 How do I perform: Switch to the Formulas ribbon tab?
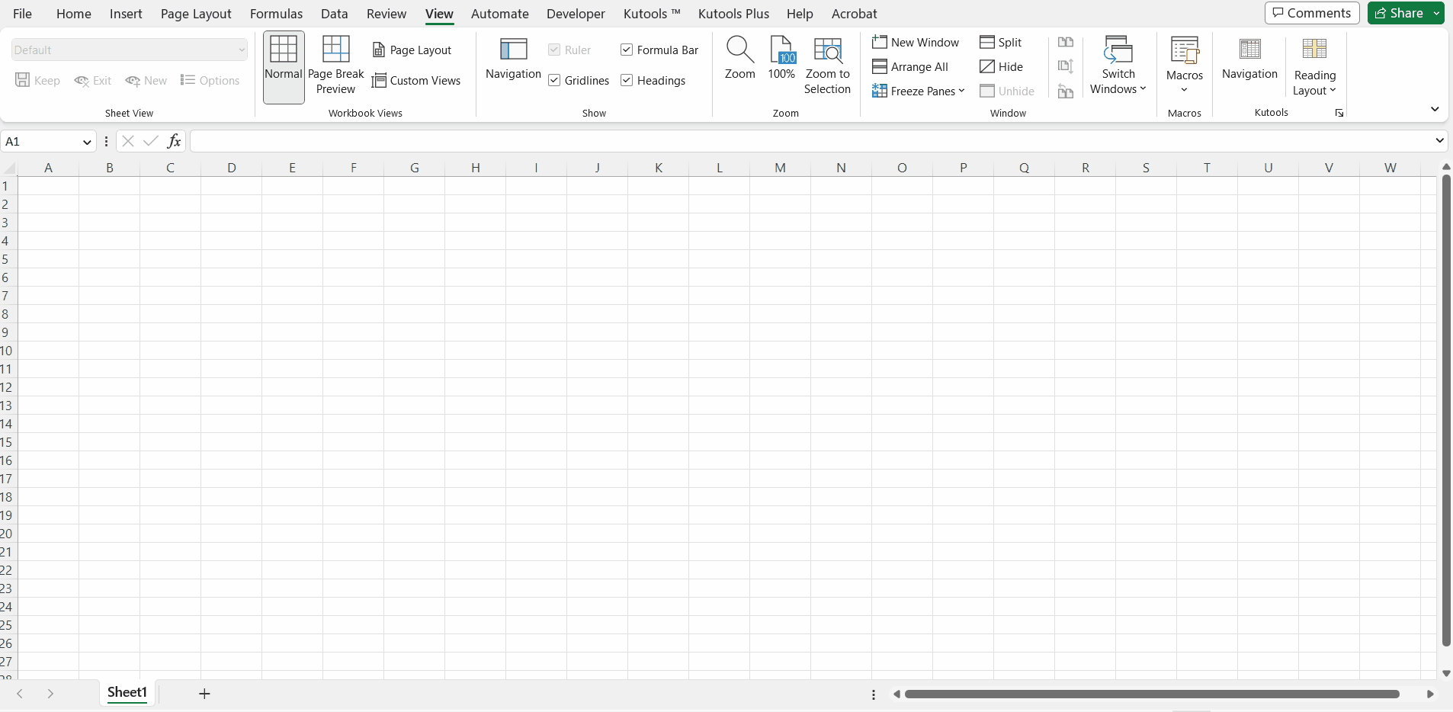point(276,13)
